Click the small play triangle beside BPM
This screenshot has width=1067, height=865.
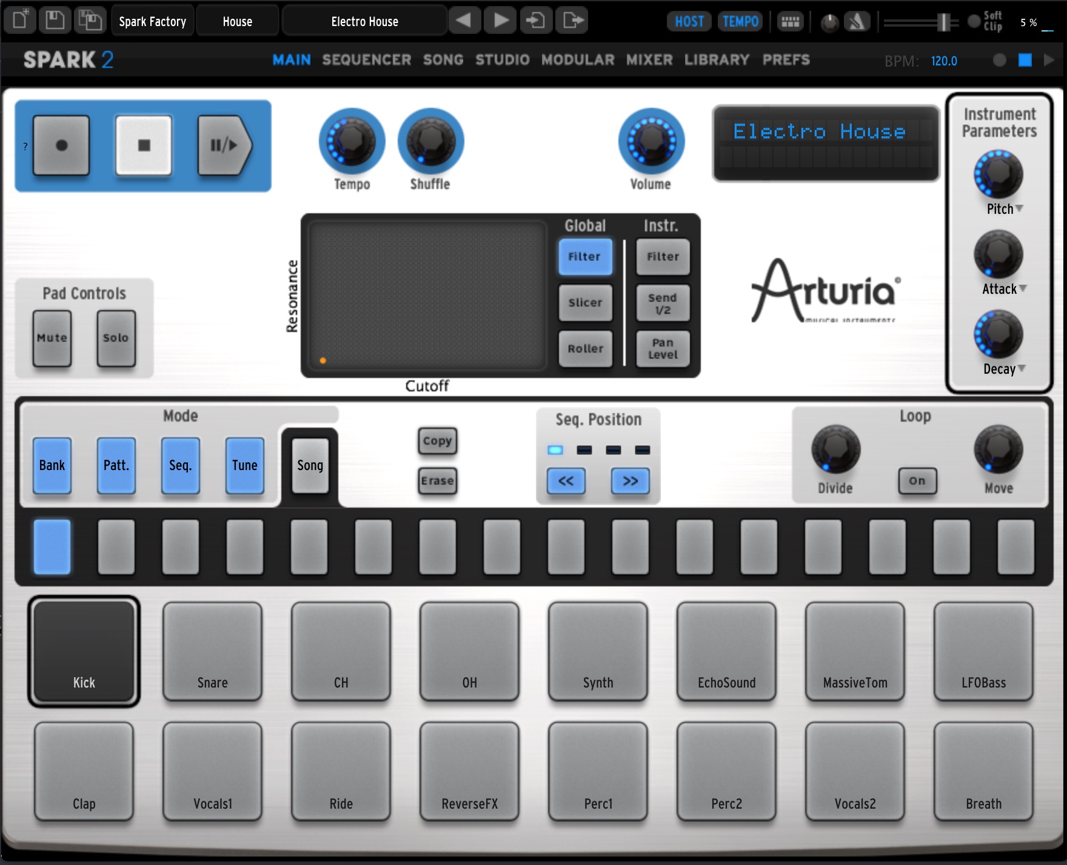pyautogui.click(x=1049, y=60)
